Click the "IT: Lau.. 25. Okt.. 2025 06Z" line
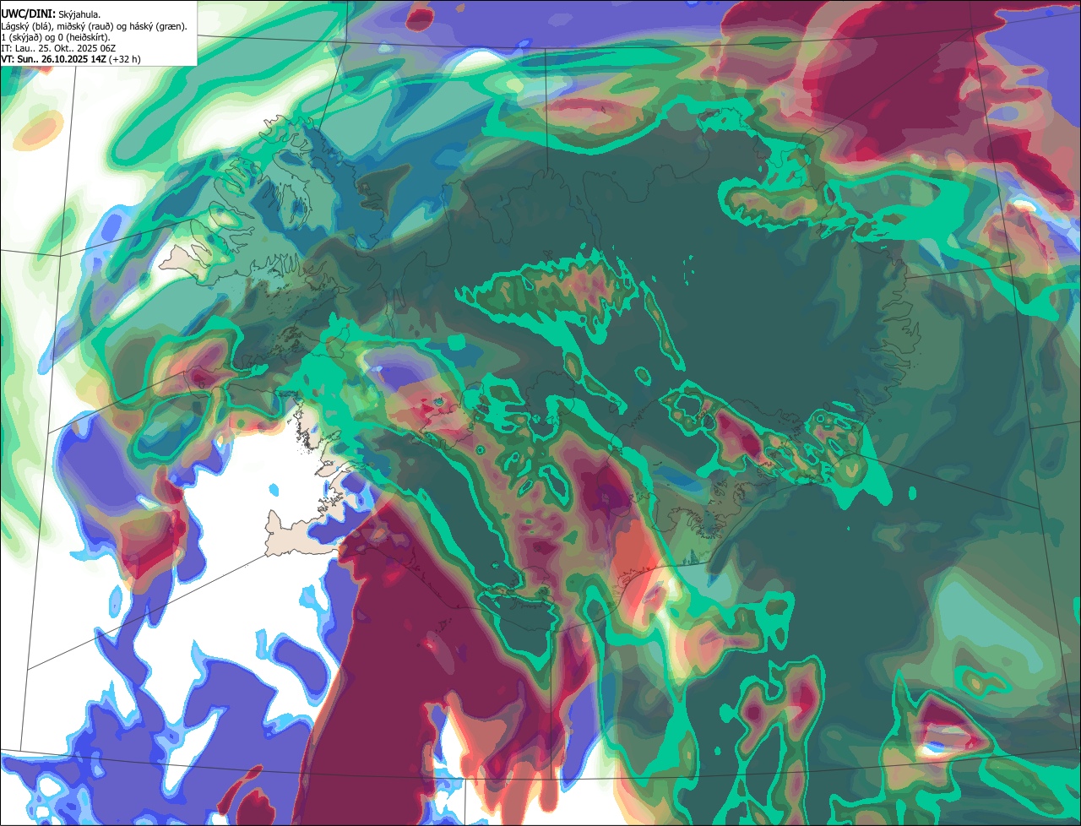Image resolution: width=1081 pixels, height=826 pixels. [58, 48]
